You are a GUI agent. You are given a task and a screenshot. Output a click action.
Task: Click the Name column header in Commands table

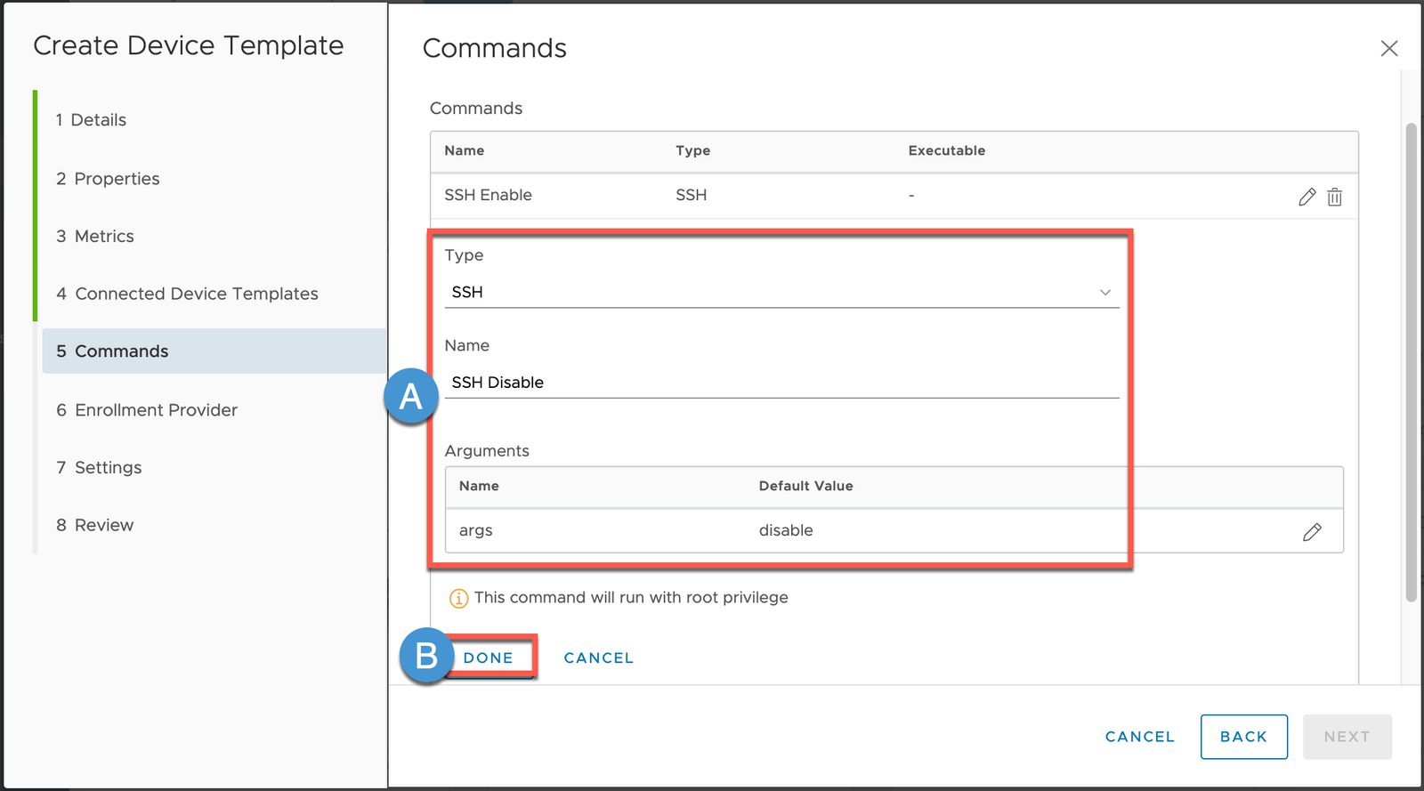(x=464, y=150)
